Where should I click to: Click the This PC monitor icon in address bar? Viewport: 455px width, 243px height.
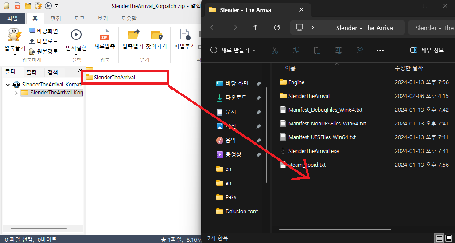(x=299, y=27)
